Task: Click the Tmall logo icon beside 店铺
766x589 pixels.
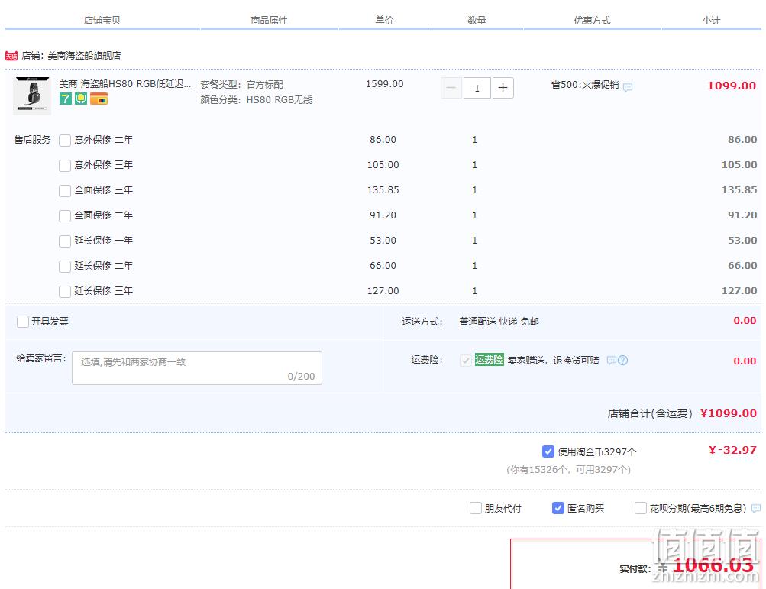Action: click(11, 56)
